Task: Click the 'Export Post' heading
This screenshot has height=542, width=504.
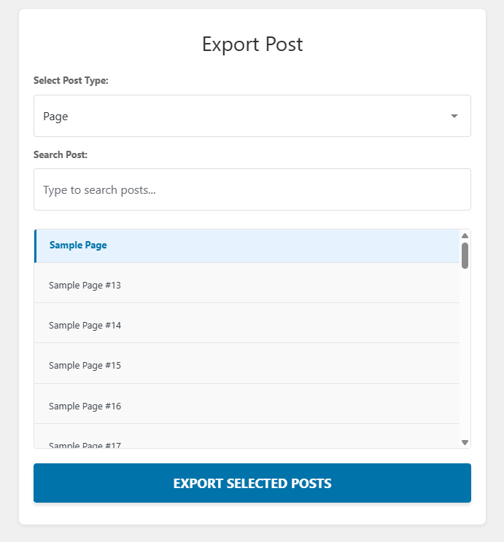Action: 252,44
